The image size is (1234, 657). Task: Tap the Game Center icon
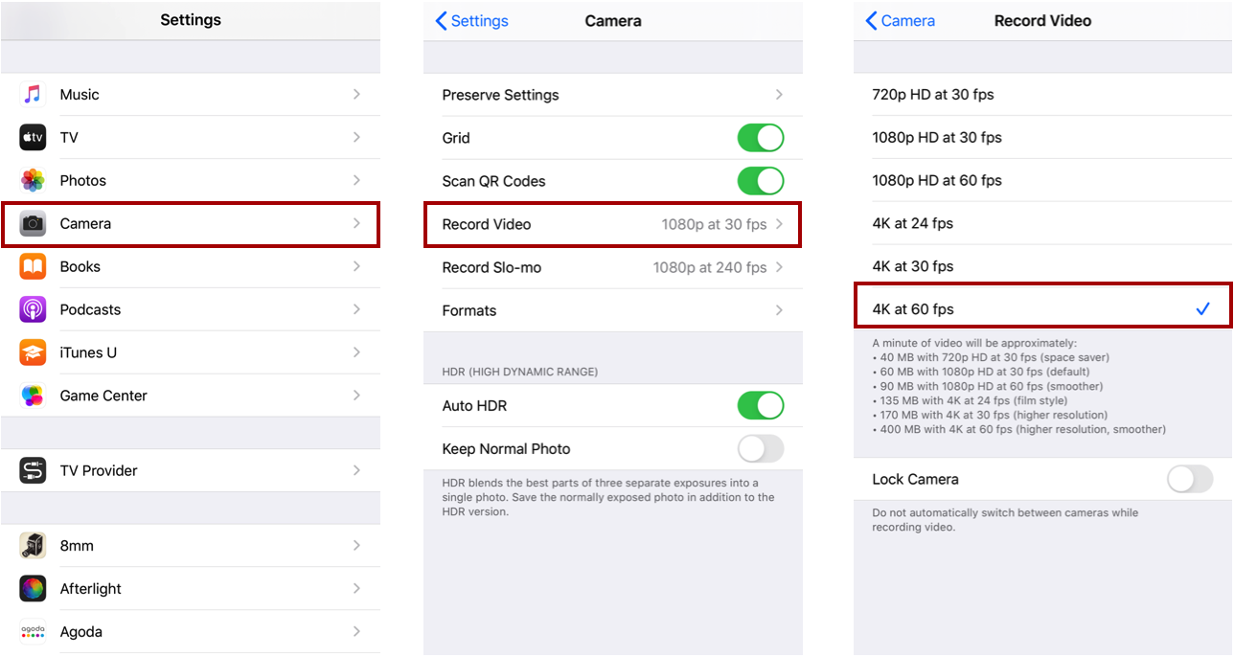coord(33,396)
